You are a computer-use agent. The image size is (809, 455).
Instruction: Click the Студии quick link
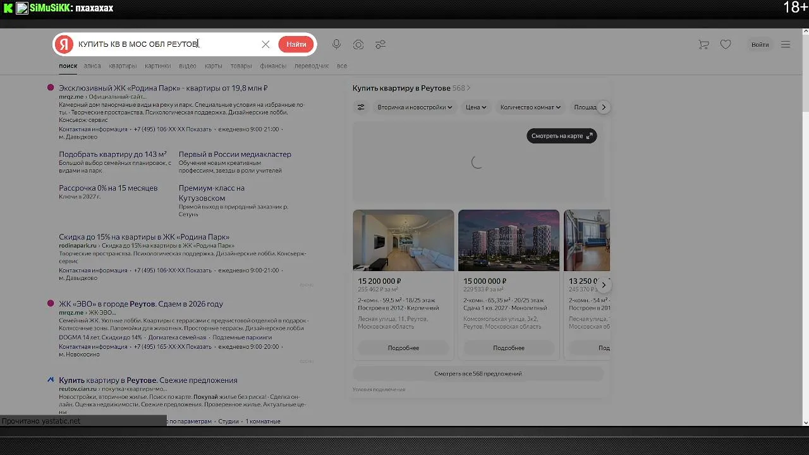click(x=229, y=422)
